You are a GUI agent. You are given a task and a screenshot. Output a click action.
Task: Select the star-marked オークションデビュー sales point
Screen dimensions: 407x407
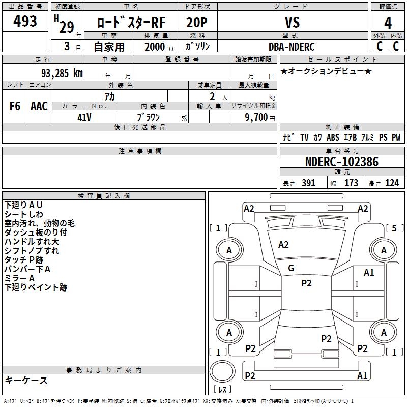326,71
